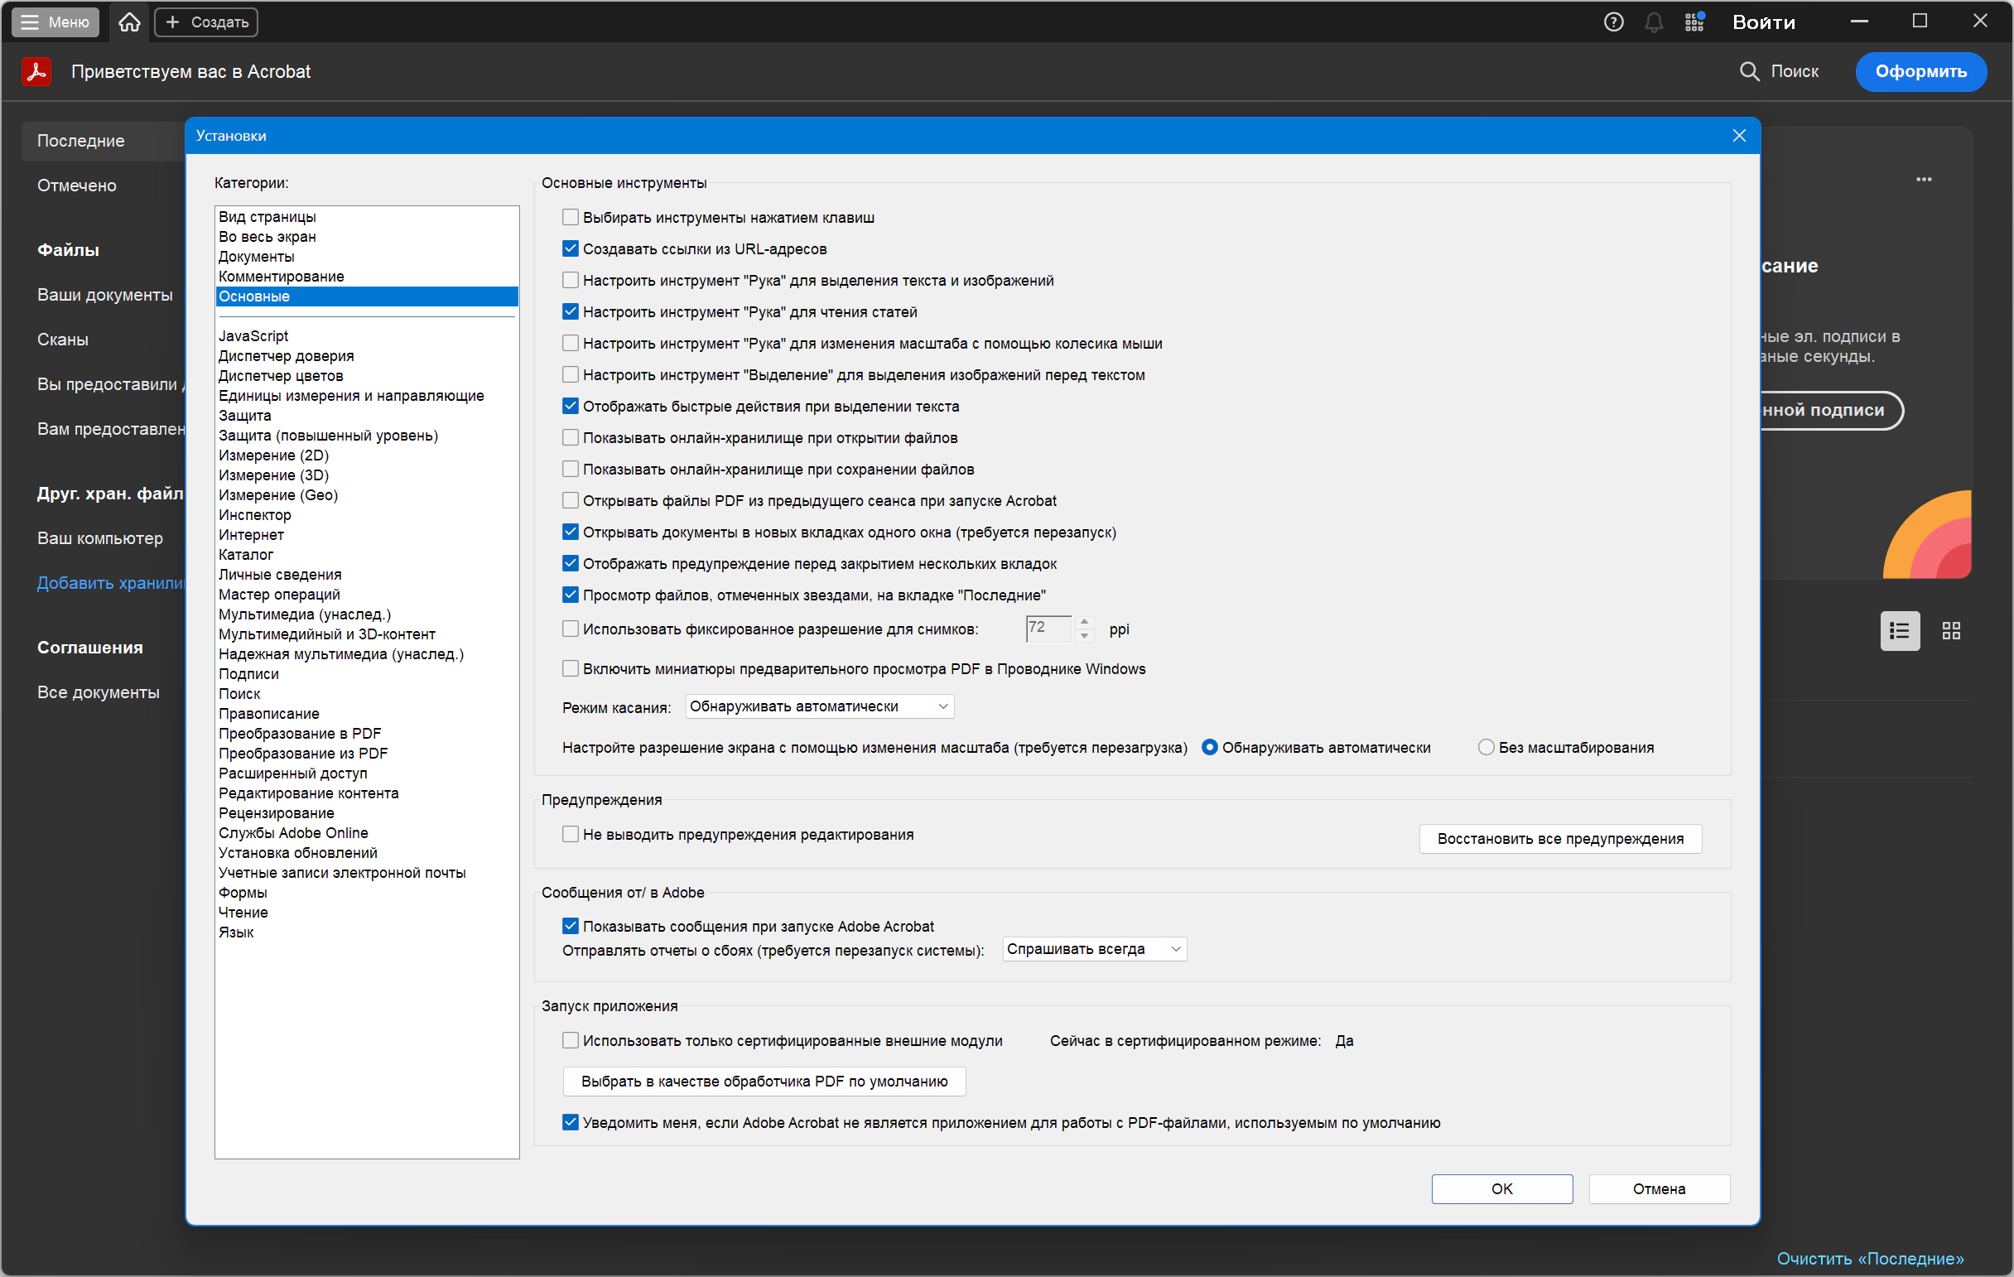The image size is (2014, 1277).
Task: Select the "Защита" category in list
Action: click(x=245, y=416)
